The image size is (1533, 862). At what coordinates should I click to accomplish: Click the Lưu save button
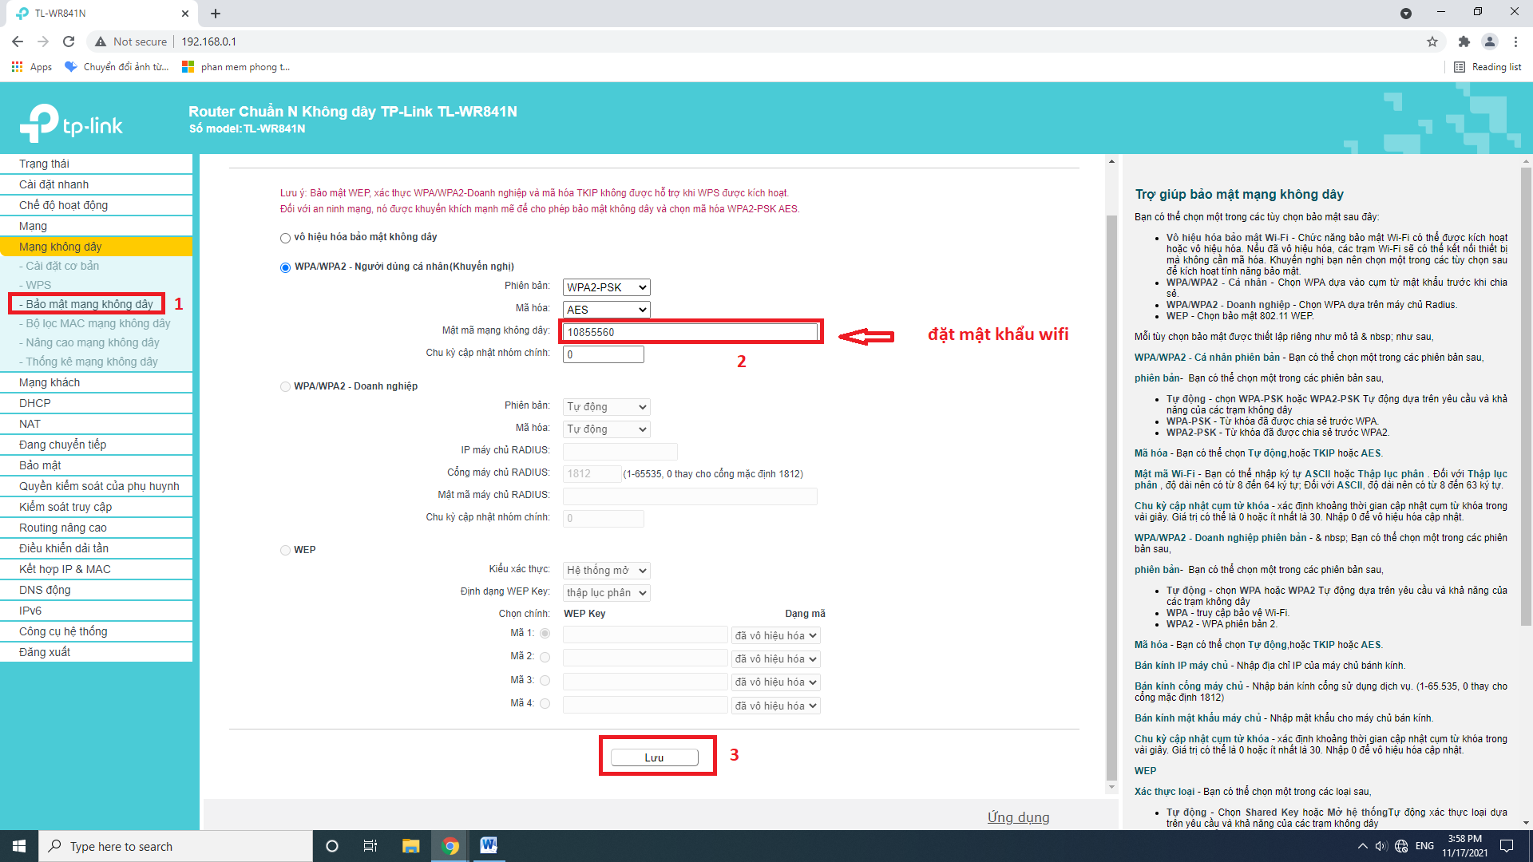click(x=654, y=757)
